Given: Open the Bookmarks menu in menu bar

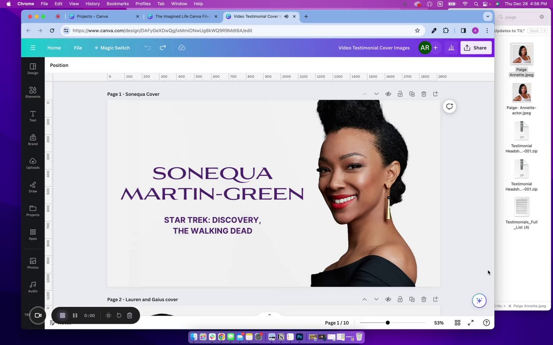Looking at the screenshot, I should 118,3.
